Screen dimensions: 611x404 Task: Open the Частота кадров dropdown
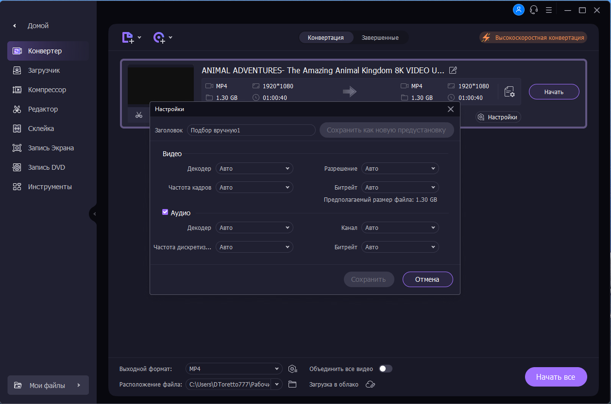pos(254,187)
